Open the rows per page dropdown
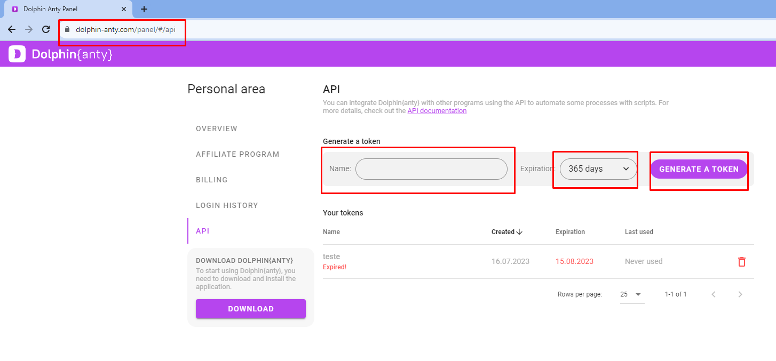This screenshot has width=776, height=361. pos(632,294)
